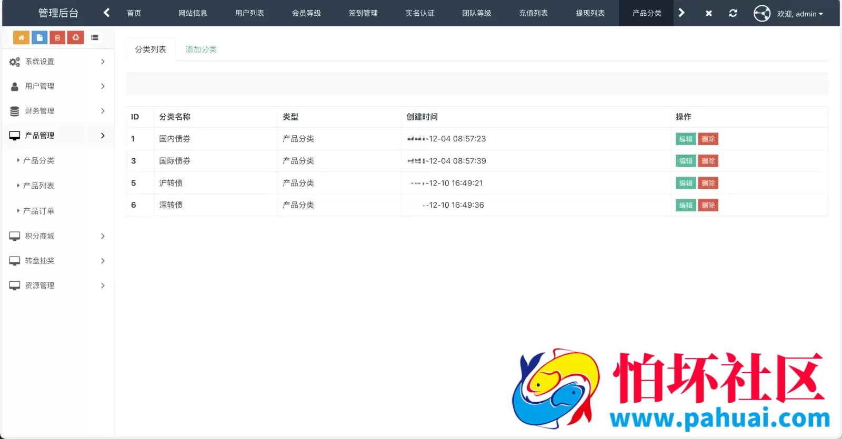Switch to the 分类列表 tab
Viewport: 842px width, 439px height.
(x=151, y=49)
